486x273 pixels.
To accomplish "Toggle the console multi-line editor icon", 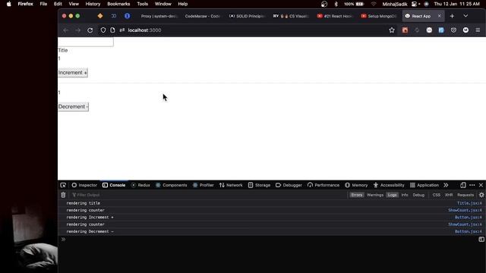I will point(481,240).
